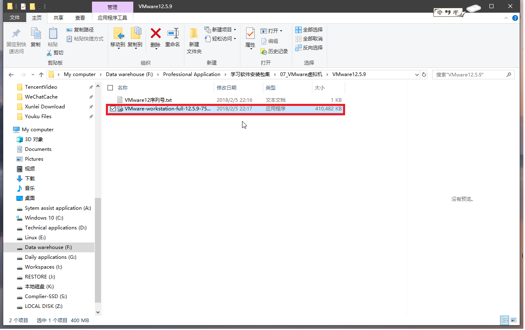Open 下载 Downloads in navigation pane

[x=30, y=179]
